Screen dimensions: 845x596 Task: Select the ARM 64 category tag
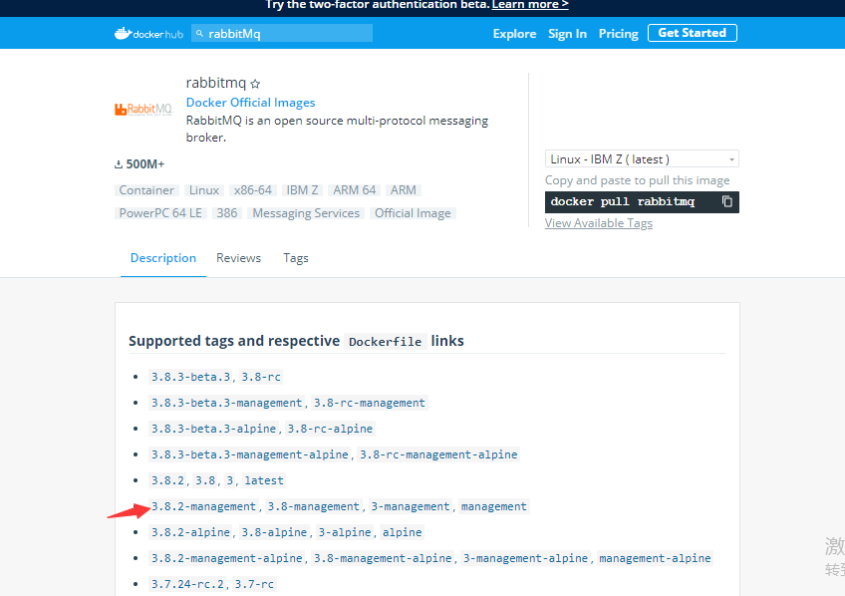(354, 190)
